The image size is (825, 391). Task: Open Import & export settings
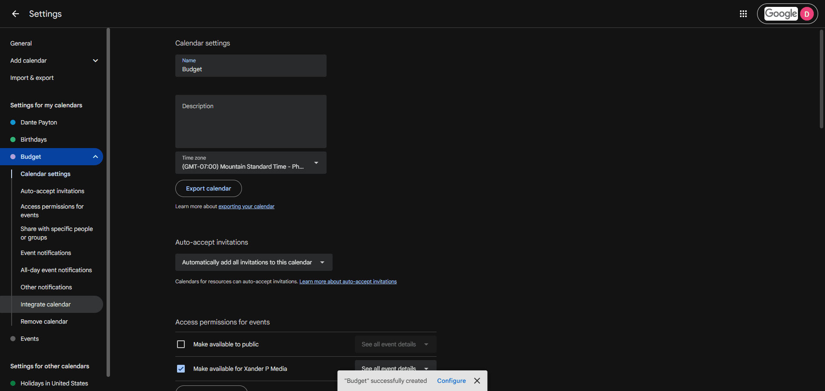(x=32, y=78)
